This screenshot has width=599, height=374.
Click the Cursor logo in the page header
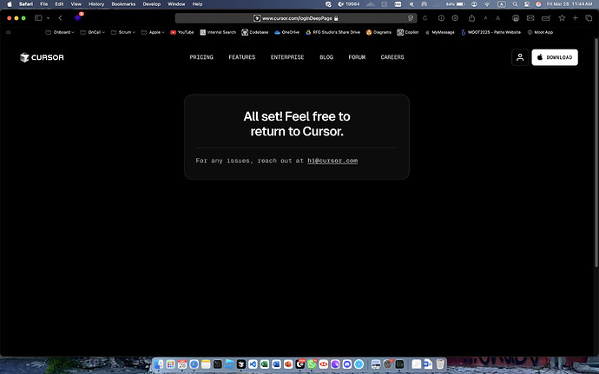[x=42, y=57]
